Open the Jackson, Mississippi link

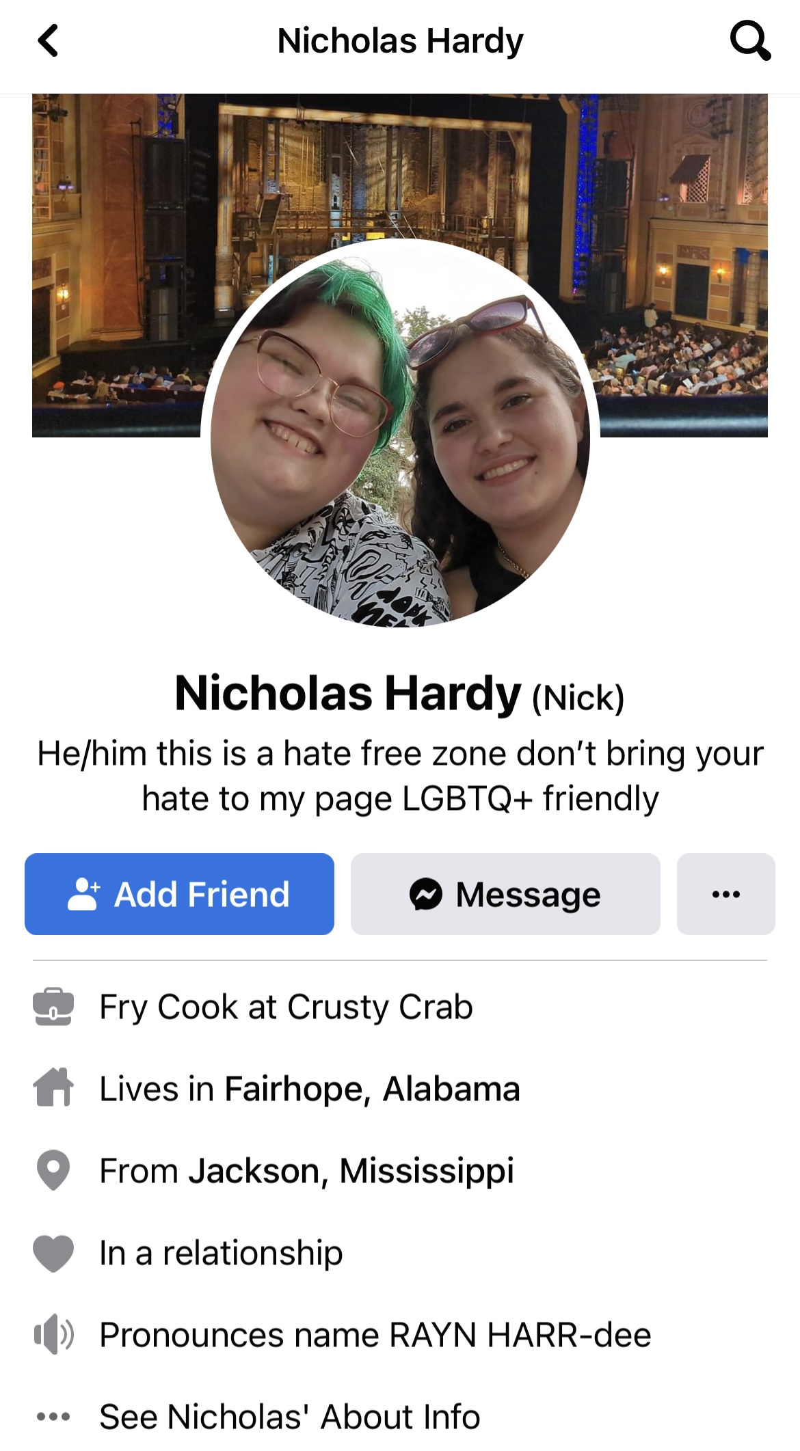pos(351,1171)
